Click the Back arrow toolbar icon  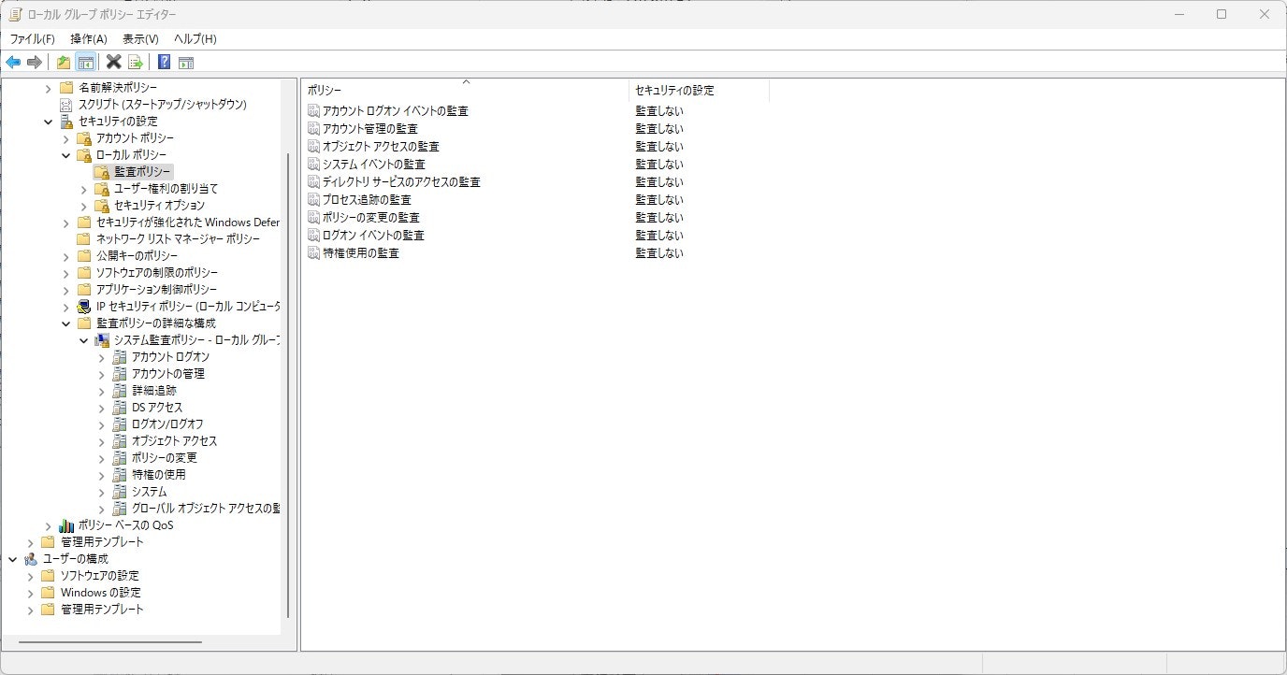tap(13, 63)
